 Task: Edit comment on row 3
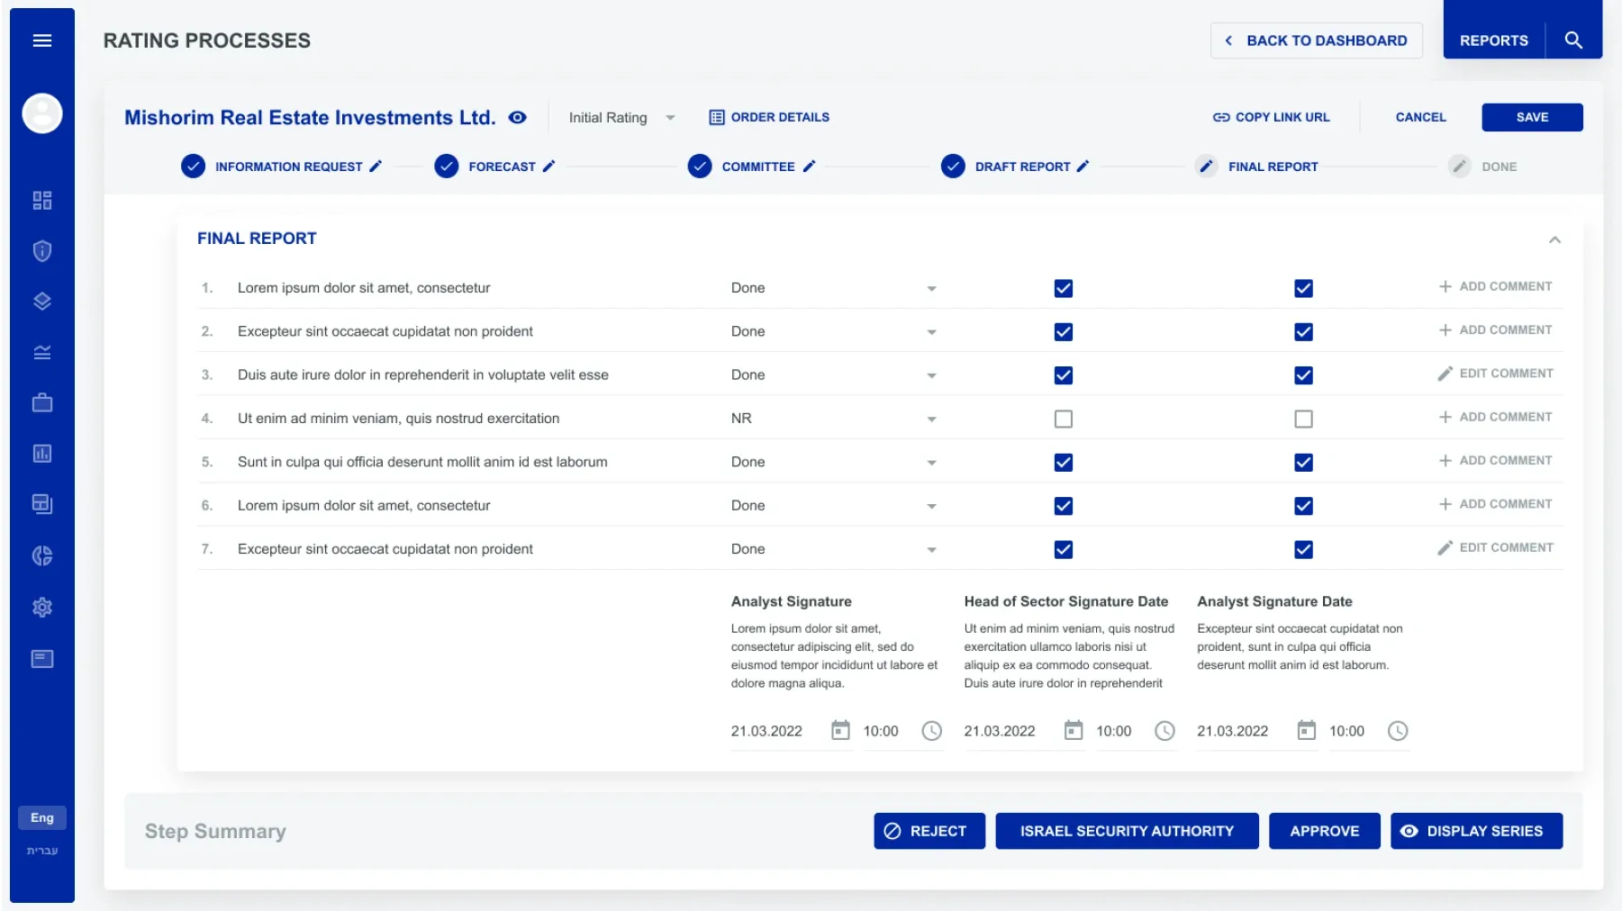pos(1495,374)
